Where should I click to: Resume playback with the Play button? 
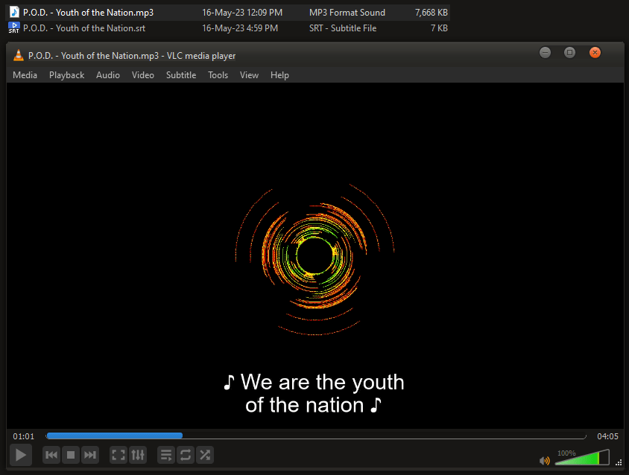(x=20, y=455)
